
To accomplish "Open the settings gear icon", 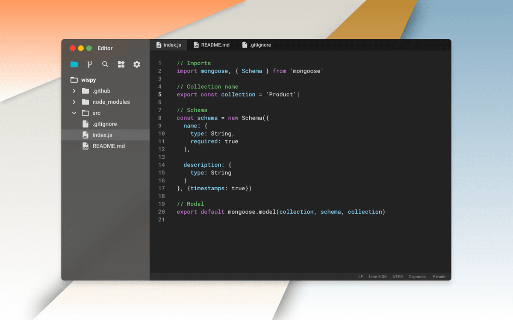I will [x=137, y=64].
